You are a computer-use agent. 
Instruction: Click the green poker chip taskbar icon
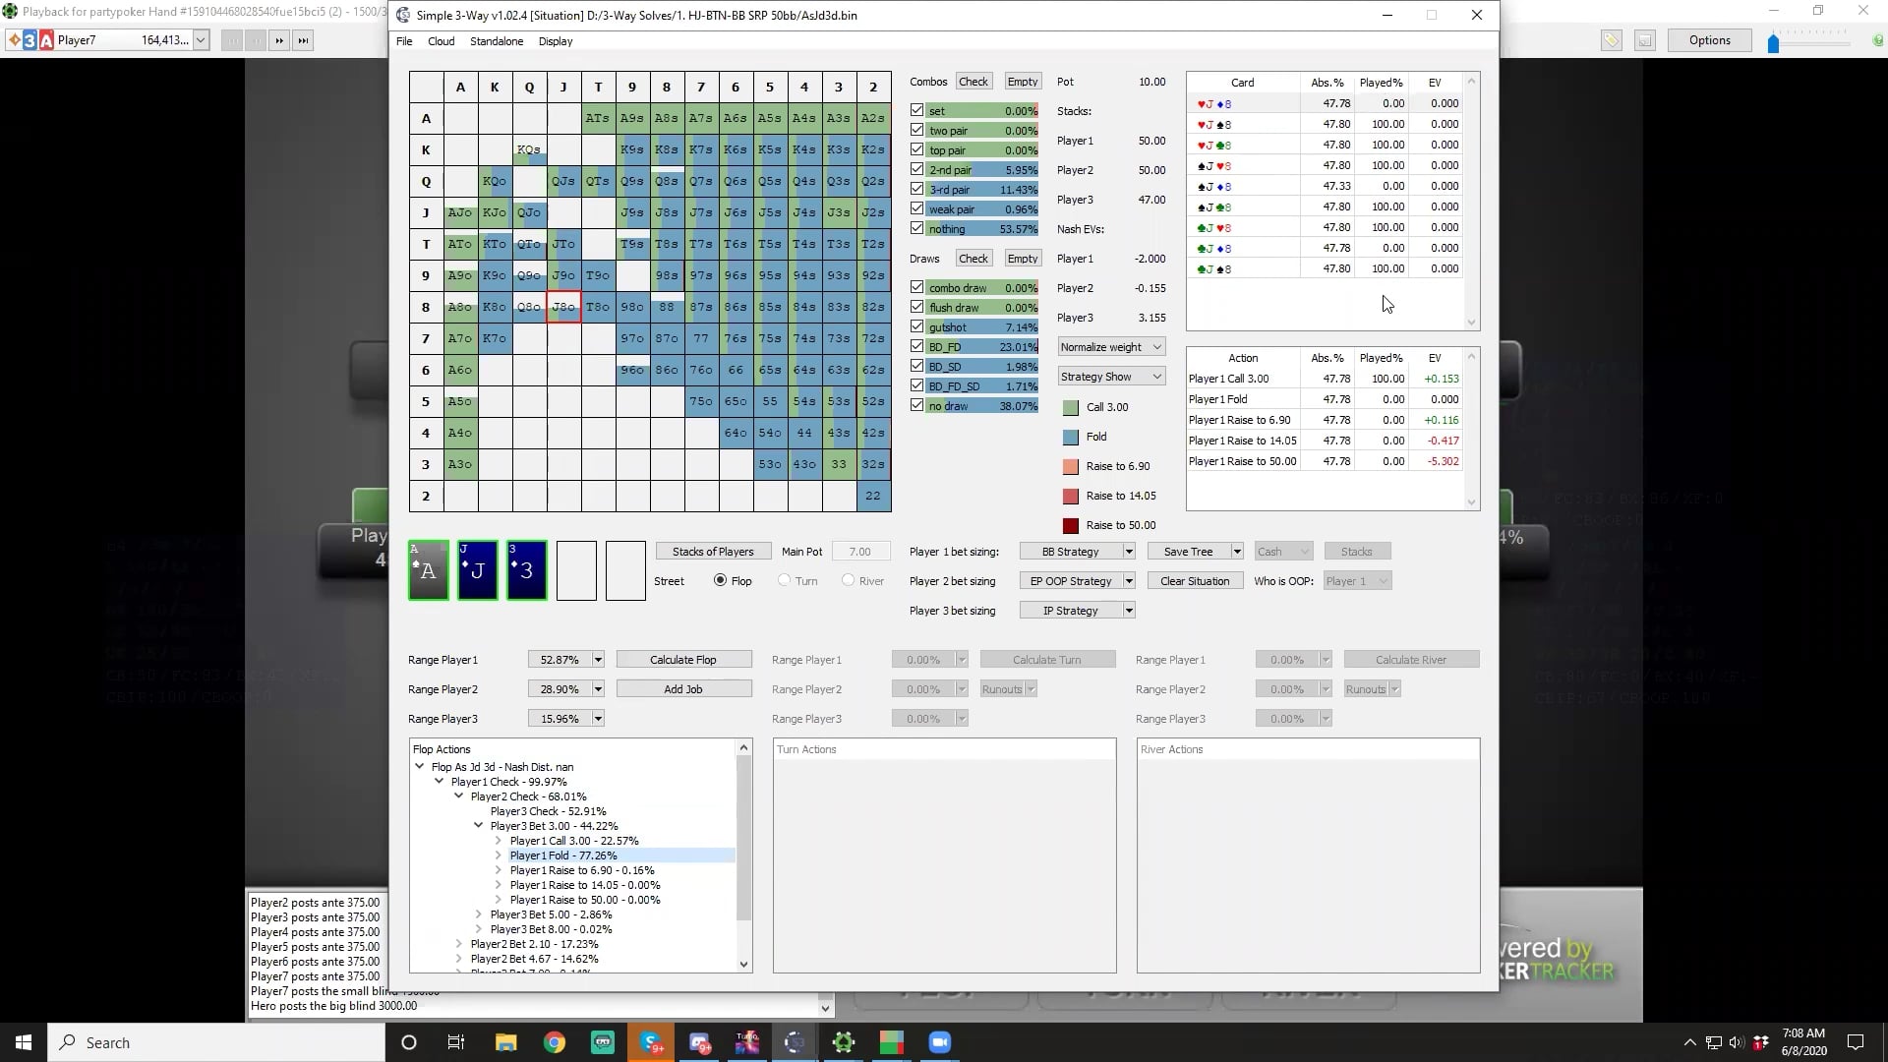pyautogui.click(x=844, y=1042)
